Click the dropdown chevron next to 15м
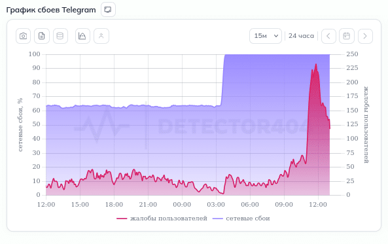Viewport: 388px width, 244px height. point(276,36)
